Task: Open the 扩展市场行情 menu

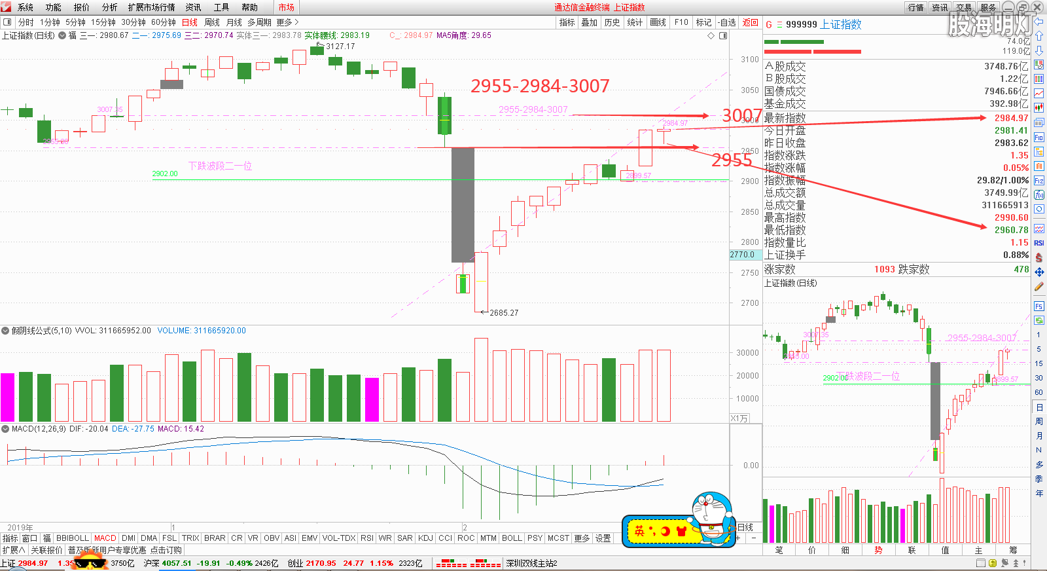Action: click(152, 7)
